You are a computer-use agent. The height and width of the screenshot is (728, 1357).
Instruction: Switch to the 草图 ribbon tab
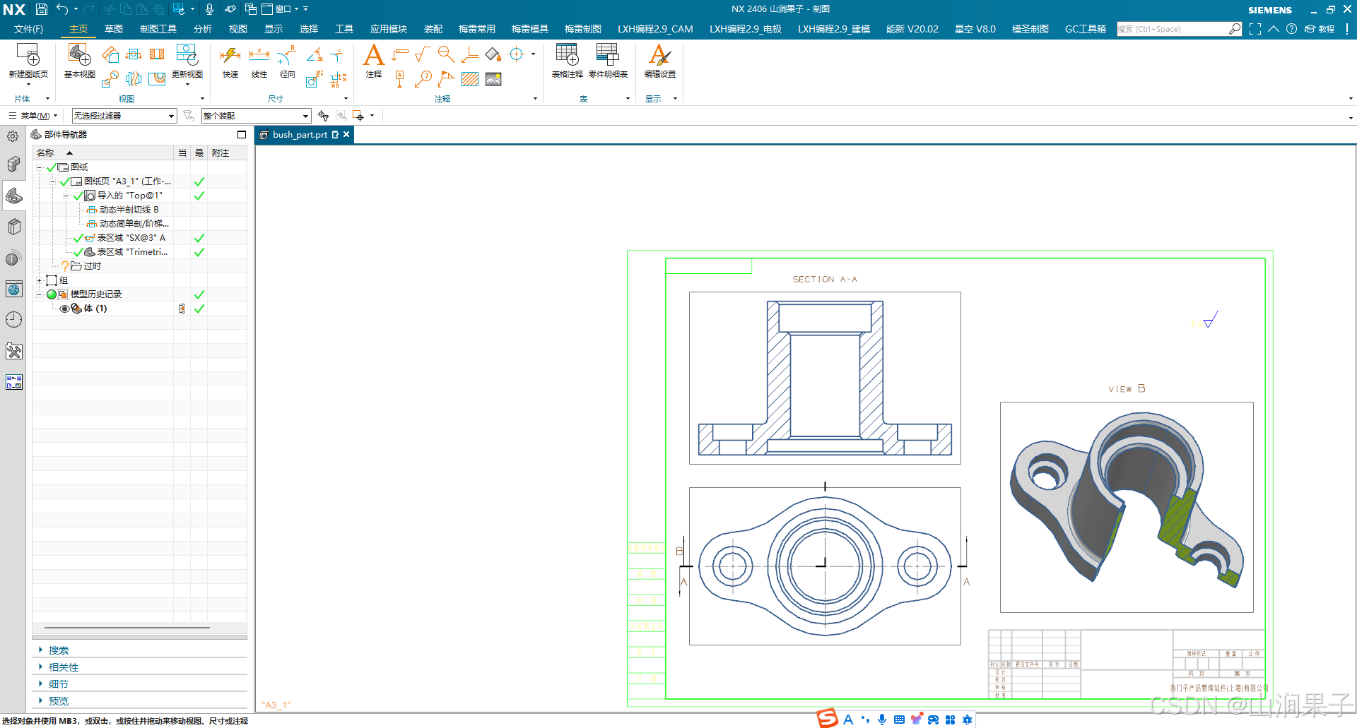(114, 29)
